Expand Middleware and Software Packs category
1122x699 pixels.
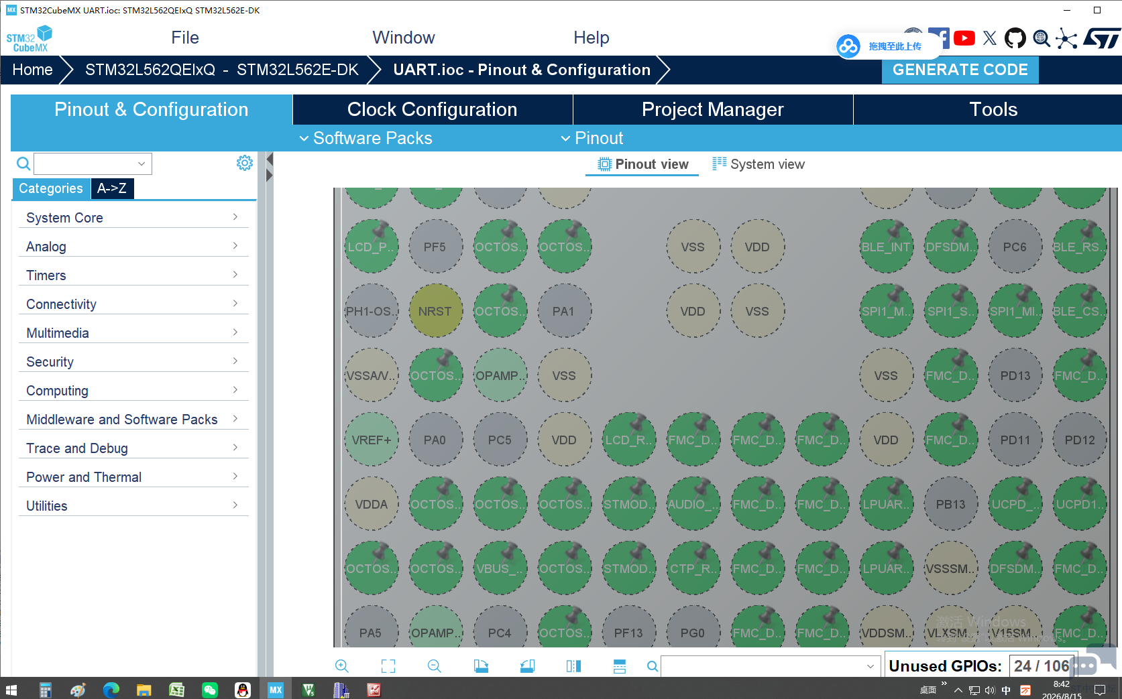click(x=133, y=420)
